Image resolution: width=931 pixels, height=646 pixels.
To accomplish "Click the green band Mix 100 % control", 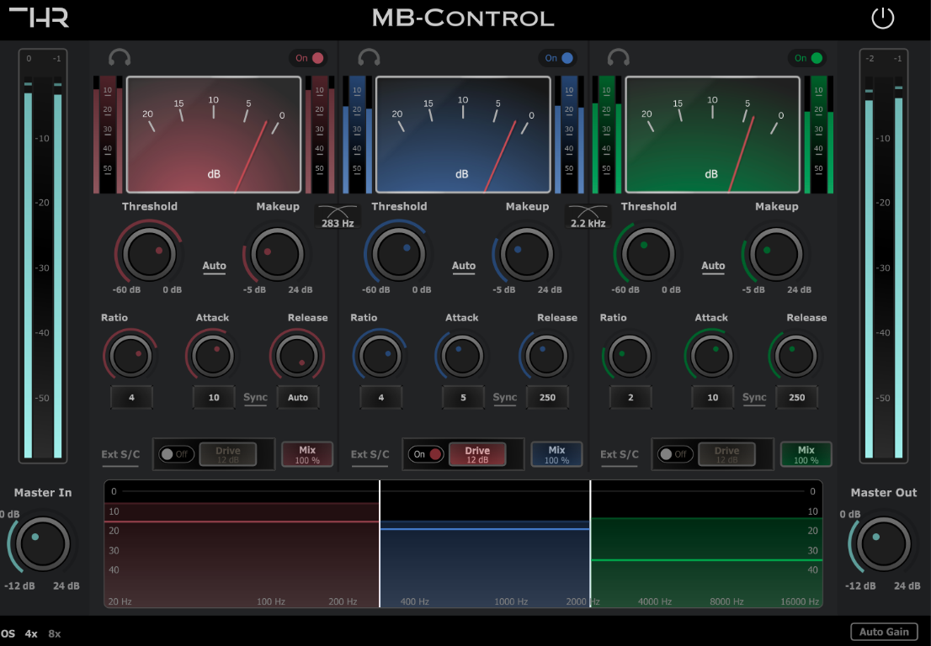I will pos(806,454).
